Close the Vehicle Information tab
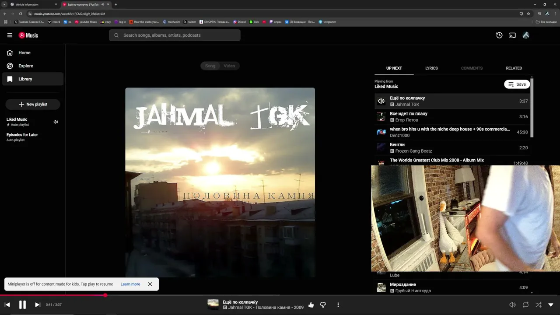560x315 pixels. pos(56,4)
